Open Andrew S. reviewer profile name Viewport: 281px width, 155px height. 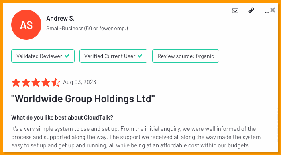60,18
